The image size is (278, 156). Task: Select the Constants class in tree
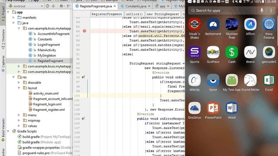point(45,39)
